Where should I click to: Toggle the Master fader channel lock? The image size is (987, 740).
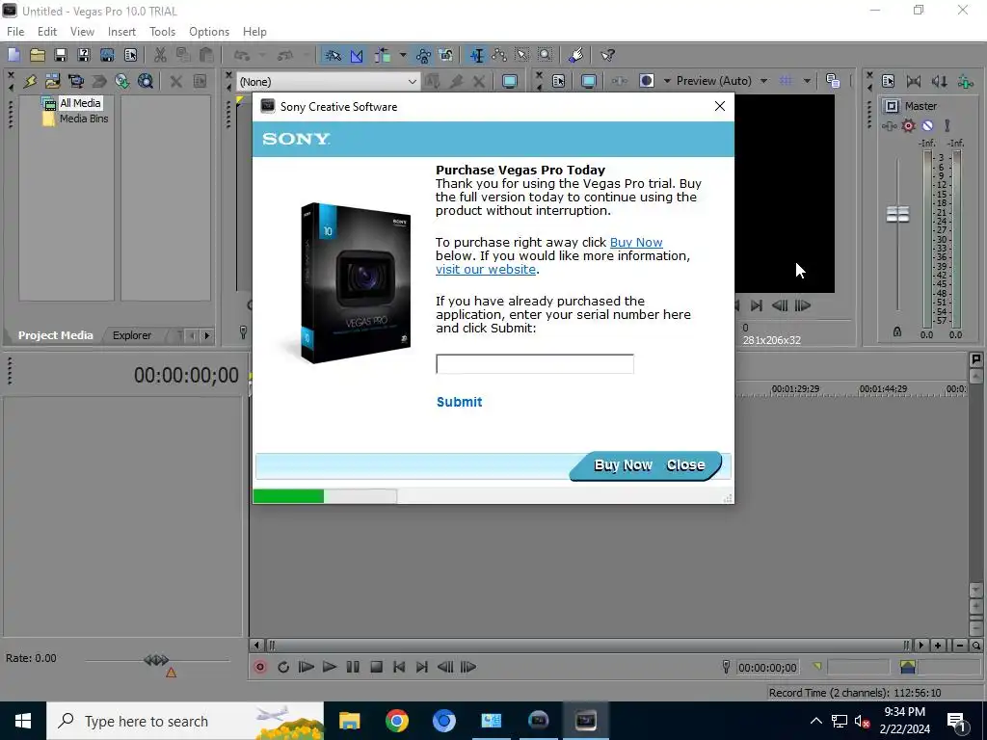897,331
